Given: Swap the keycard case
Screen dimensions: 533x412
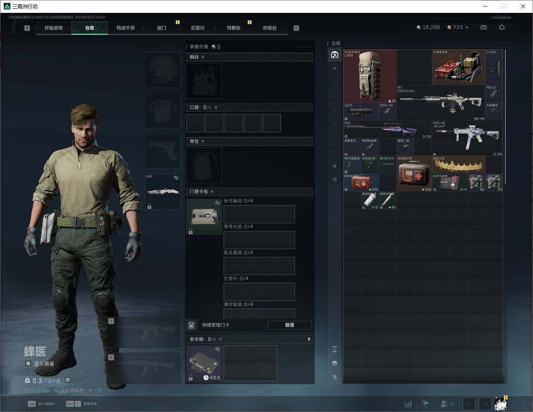Looking at the screenshot, I should tap(217, 203).
